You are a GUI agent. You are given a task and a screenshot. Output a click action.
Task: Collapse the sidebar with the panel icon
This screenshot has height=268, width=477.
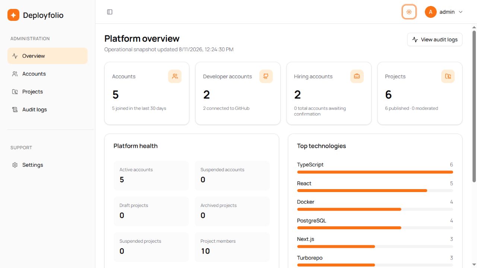(x=110, y=12)
